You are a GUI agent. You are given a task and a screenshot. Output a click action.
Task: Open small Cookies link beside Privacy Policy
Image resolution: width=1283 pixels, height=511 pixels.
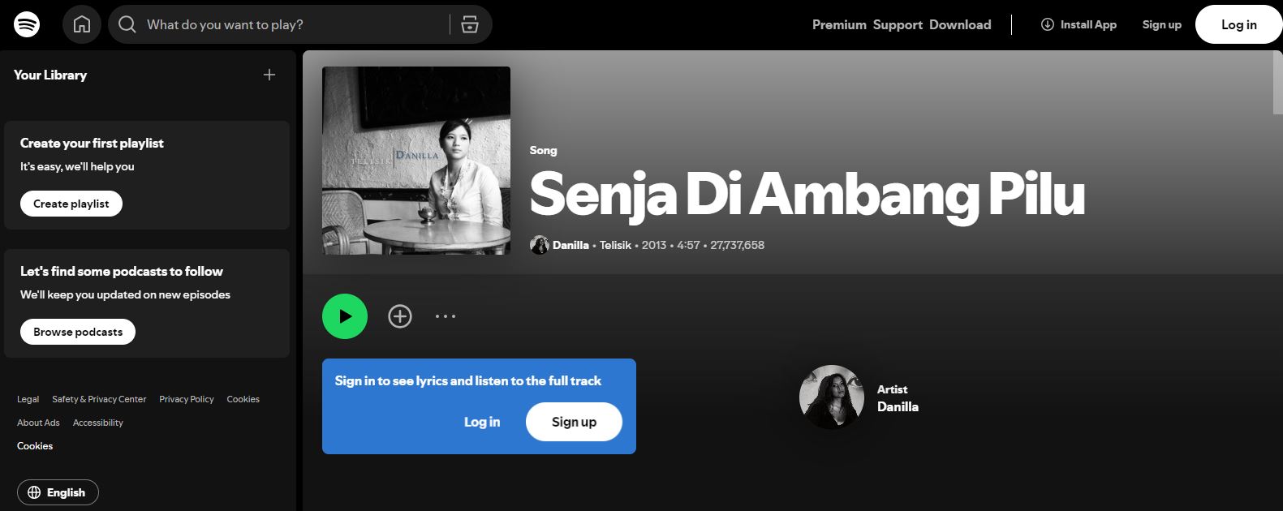tap(243, 399)
